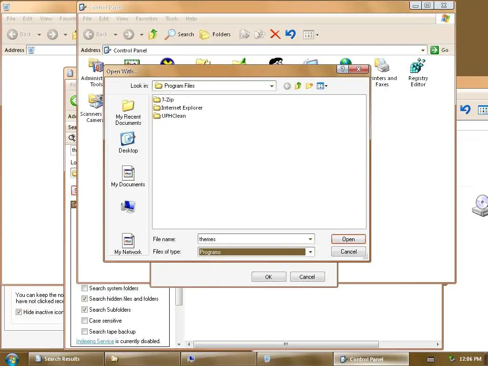Expand File name dropdown arrow

coord(310,239)
